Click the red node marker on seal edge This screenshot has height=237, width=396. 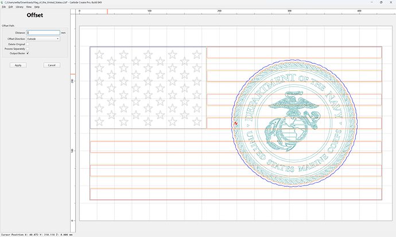(x=236, y=123)
